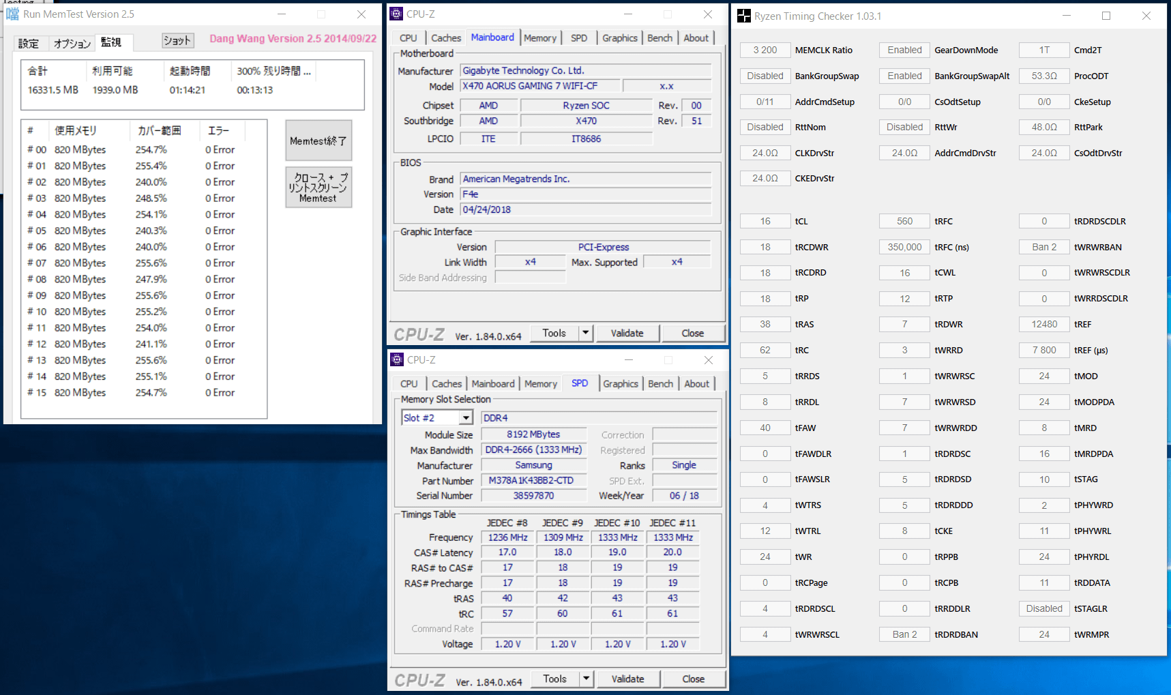Click CPU-Z icon in upper Mainboard window title
Viewport: 1171px width, 695px height.
click(x=396, y=14)
